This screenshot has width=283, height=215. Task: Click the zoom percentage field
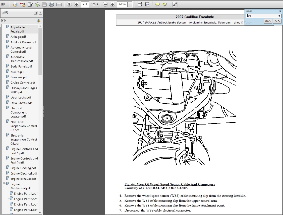[122, 4]
